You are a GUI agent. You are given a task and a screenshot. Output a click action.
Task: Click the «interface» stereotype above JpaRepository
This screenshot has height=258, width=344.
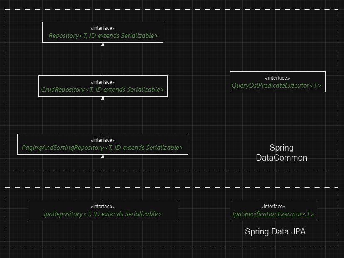point(103,207)
